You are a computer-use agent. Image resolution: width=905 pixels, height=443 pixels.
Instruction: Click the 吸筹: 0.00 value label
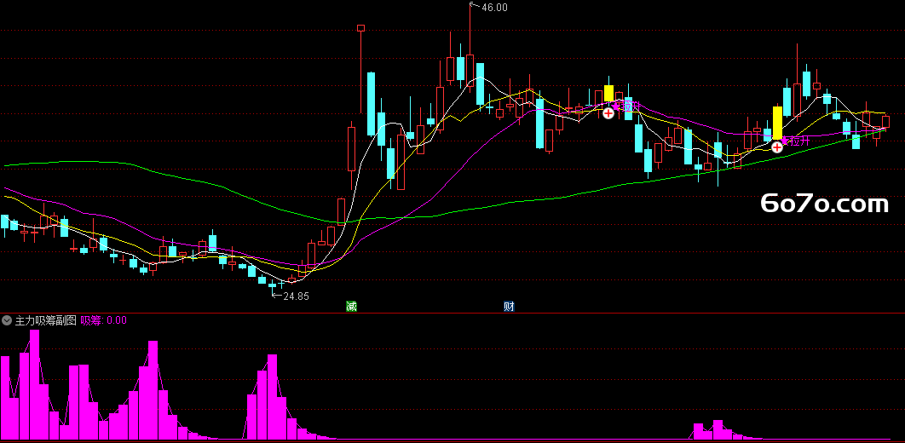(103, 320)
